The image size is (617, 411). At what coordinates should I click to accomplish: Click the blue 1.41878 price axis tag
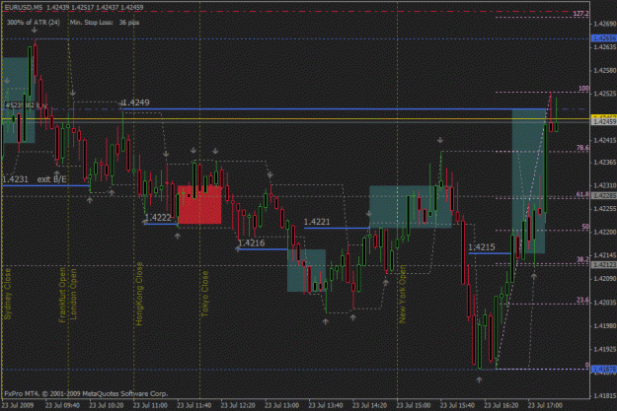[x=604, y=370]
